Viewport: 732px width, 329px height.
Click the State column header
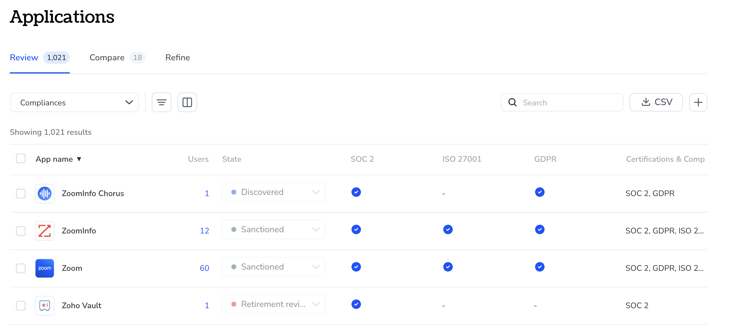[232, 159]
